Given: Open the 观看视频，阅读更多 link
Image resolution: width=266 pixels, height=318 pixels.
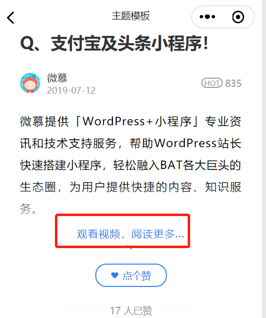Looking at the screenshot, I should coord(130,234).
